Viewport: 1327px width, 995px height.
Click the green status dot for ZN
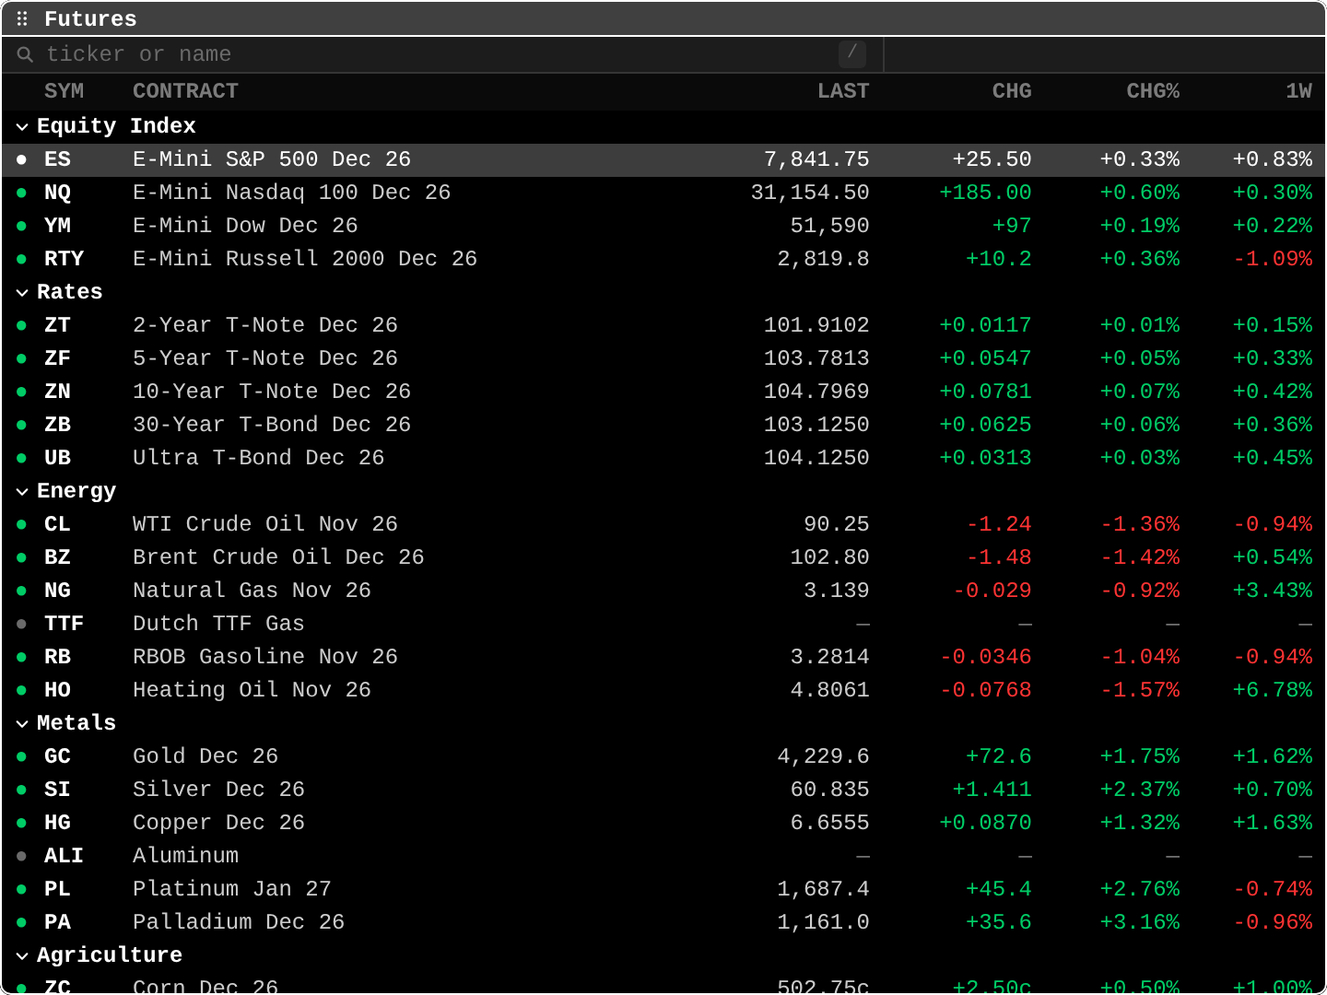pyautogui.click(x=21, y=392)
